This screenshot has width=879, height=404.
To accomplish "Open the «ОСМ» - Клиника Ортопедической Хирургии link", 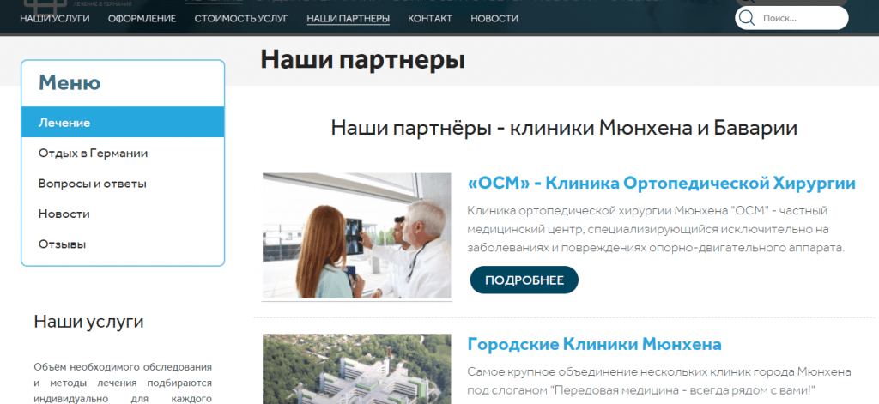I will 661,183.
